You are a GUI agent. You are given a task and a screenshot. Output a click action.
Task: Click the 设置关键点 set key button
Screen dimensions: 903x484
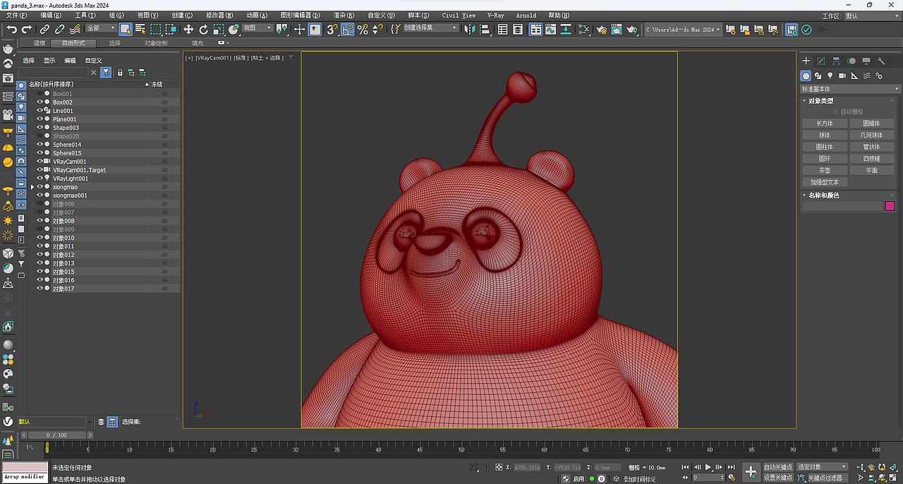779,478
